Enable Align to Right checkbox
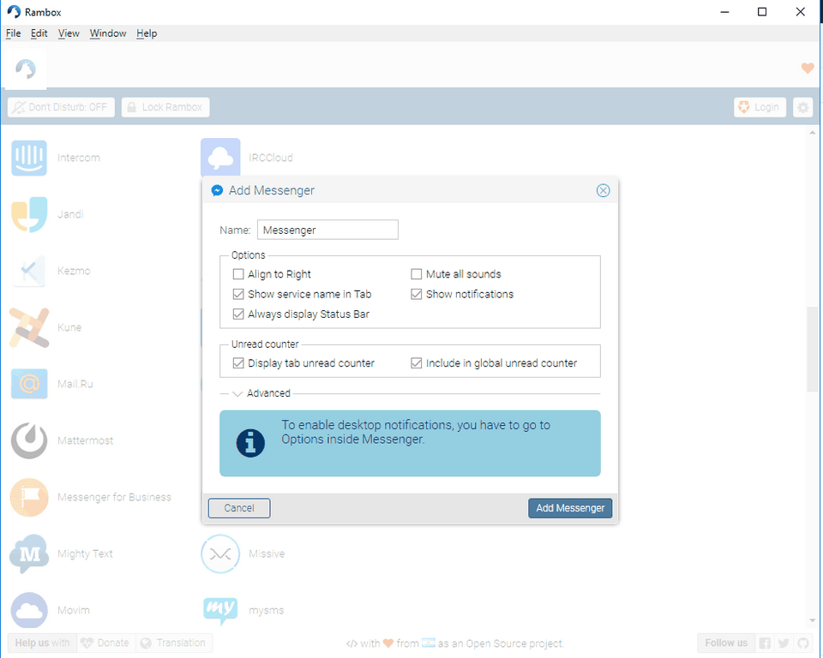 click(x=238, y=274)
